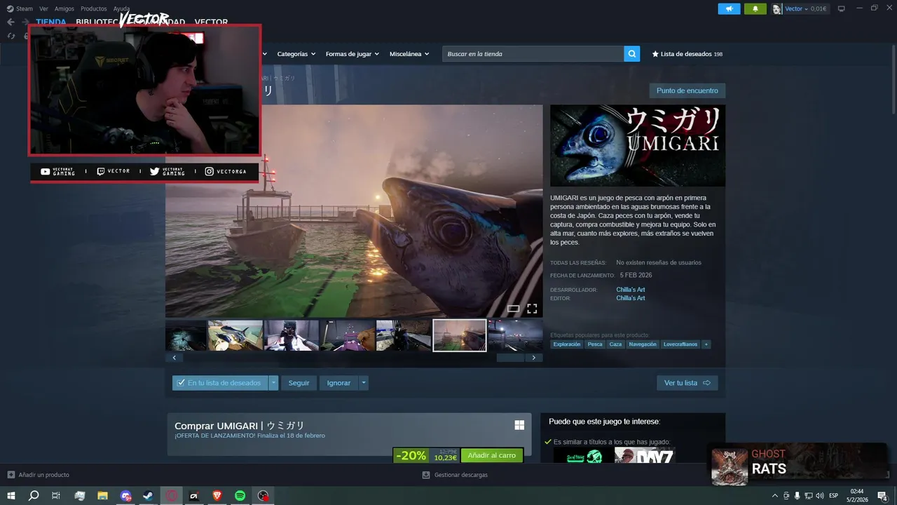The width and height of the screenshot is (897, 505).
Task: Expand the Miscelánea store menu
Action: [409, 54]
